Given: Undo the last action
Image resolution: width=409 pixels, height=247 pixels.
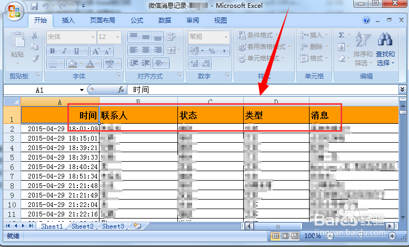Looking at the screenshot, I should tap(45, 6).
